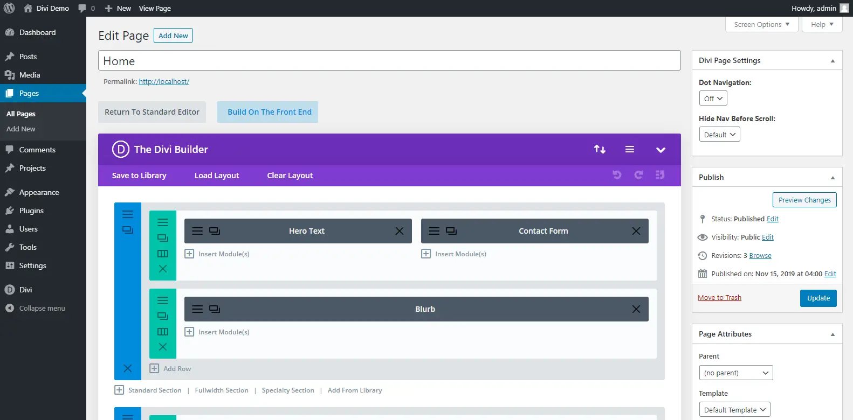
Task: Click Load Layout
Action: 217,176
